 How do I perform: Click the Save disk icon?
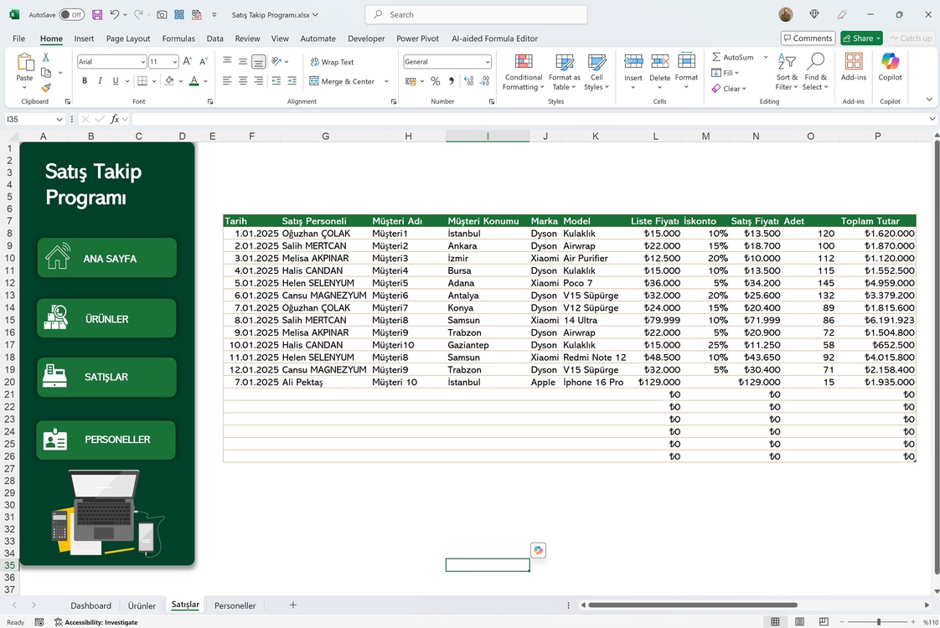(x=97, y=14)
